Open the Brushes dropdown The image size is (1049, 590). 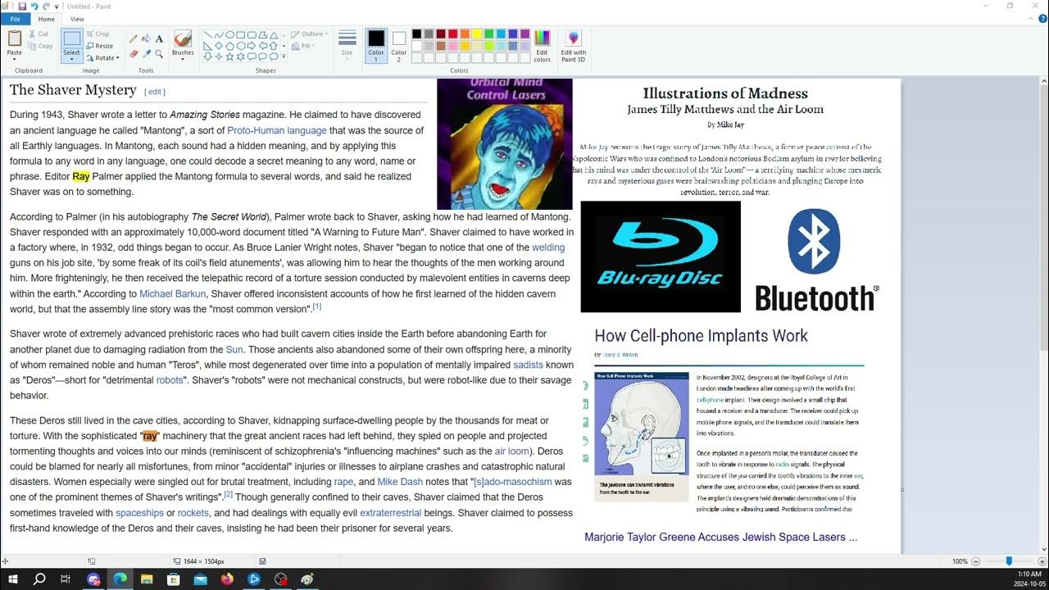[x=183, y=45]
